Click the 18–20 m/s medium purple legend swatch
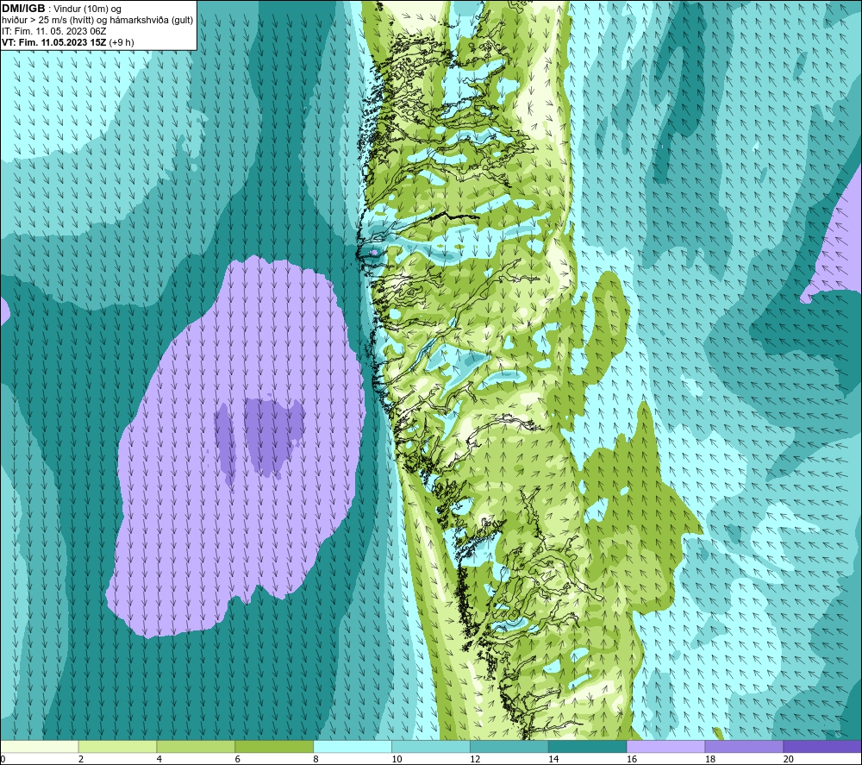Image resolution: width=862 pixels, height=765 pixels. [744, 746]
